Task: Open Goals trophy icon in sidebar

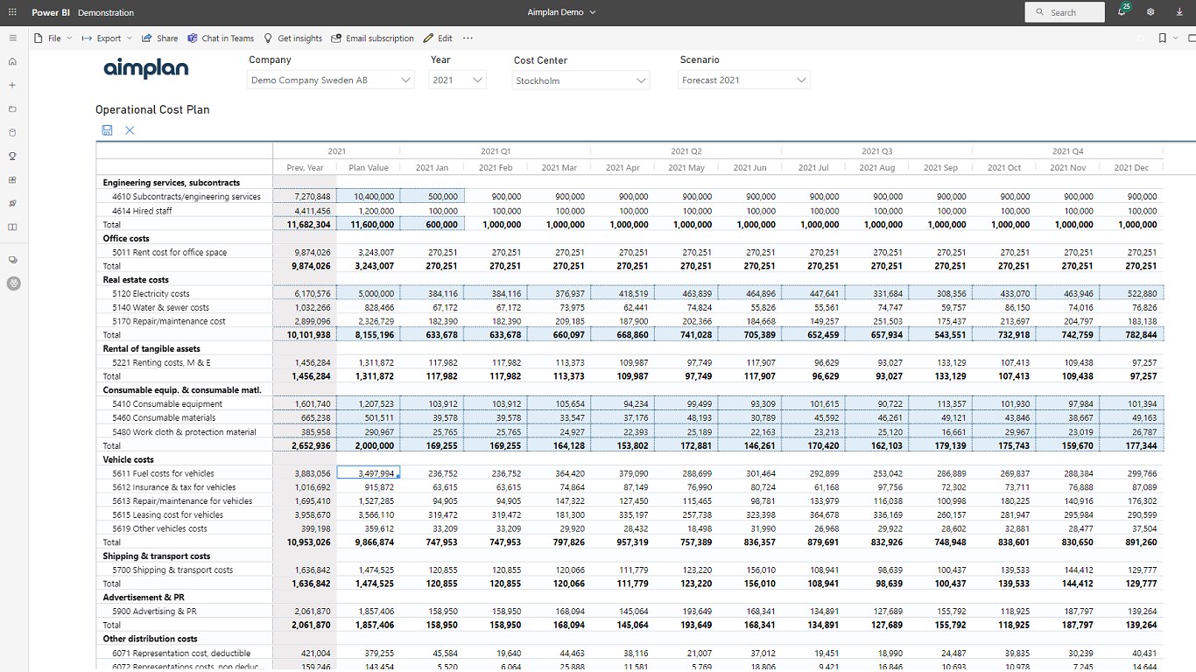Action: point(12,157)
